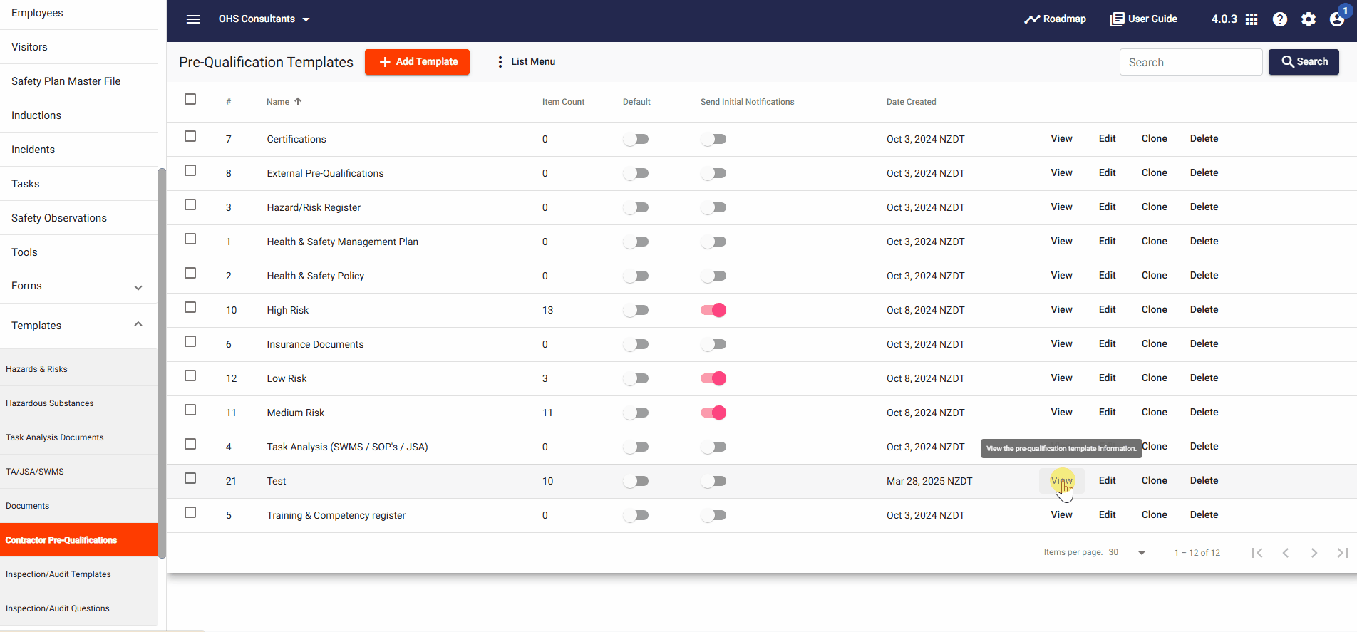This screenshot has width=1357, height=632.
Task: Open Tools in the sidebar
Action: point(24,252)
